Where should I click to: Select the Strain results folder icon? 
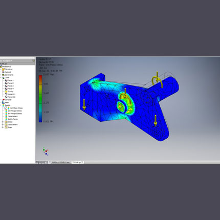pos(6,127)
